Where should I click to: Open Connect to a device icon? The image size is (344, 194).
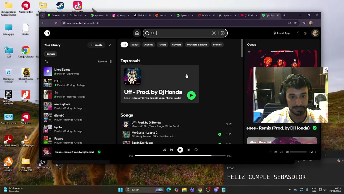point(281,152)
